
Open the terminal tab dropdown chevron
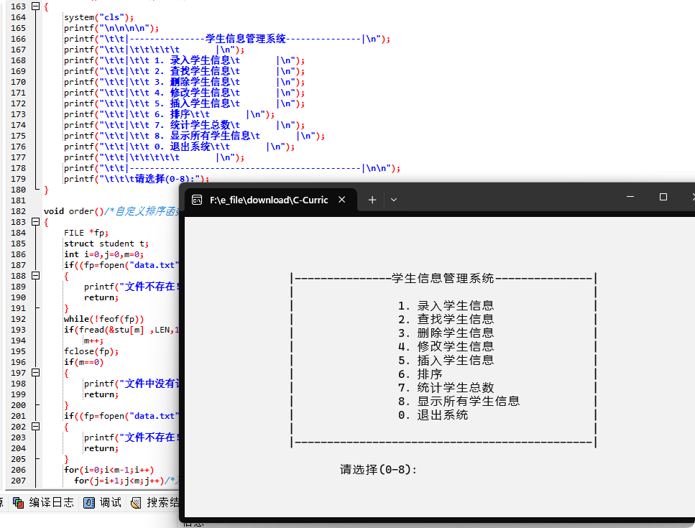[394, 200]
